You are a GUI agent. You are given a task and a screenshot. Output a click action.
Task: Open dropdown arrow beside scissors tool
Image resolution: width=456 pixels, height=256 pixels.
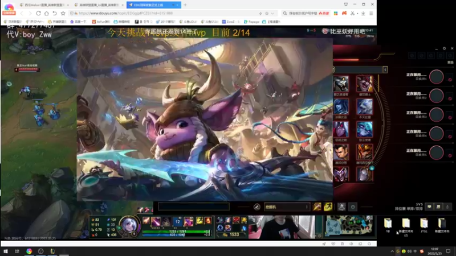coord(357,13)
